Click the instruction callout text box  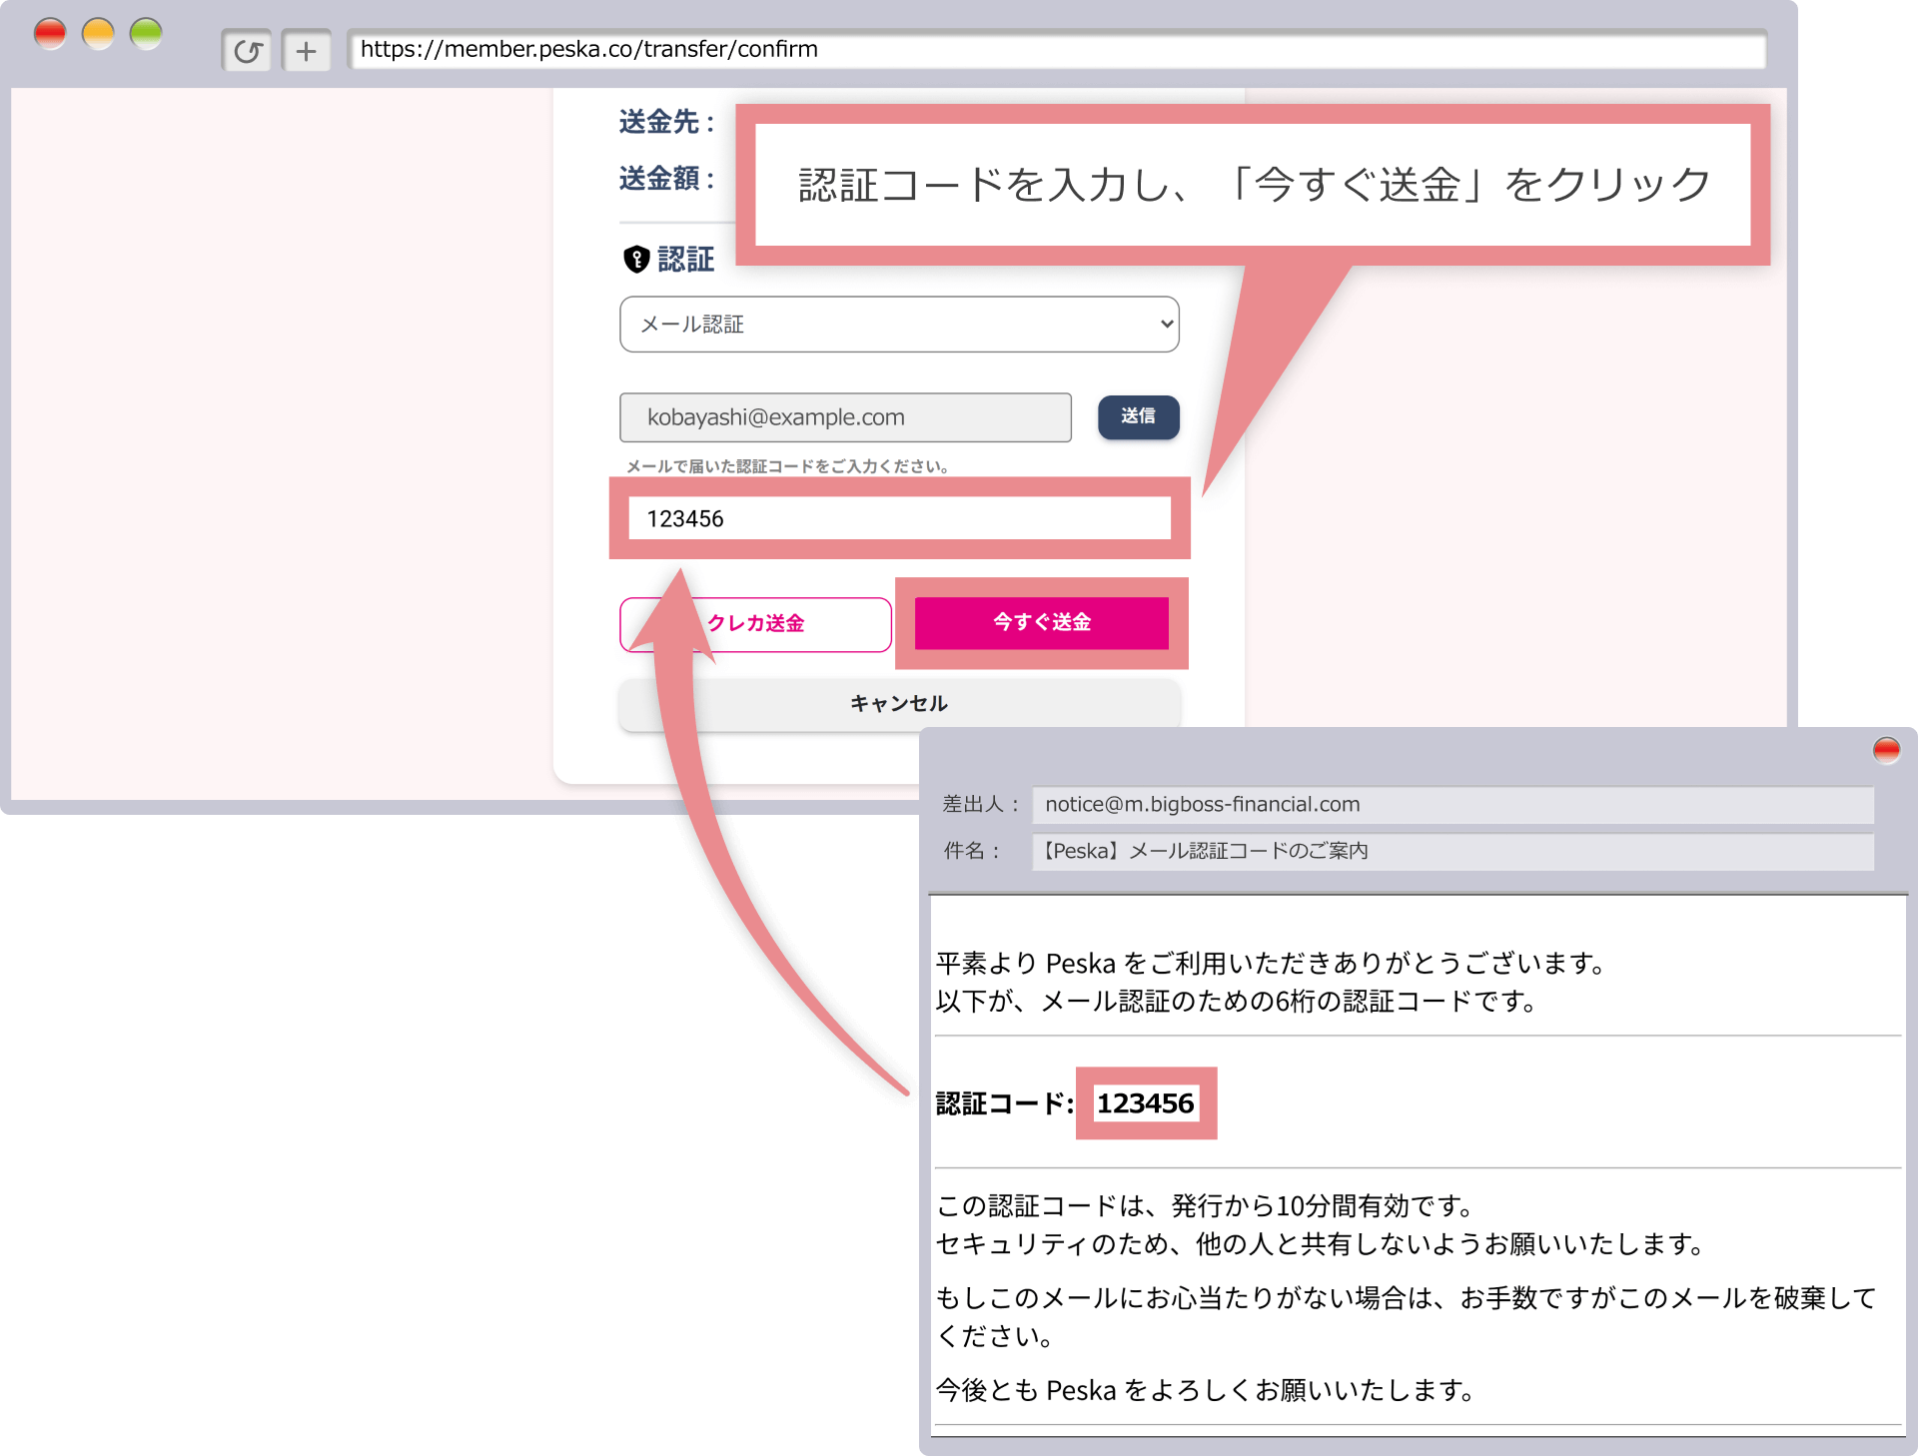[x=1253, y=185]
